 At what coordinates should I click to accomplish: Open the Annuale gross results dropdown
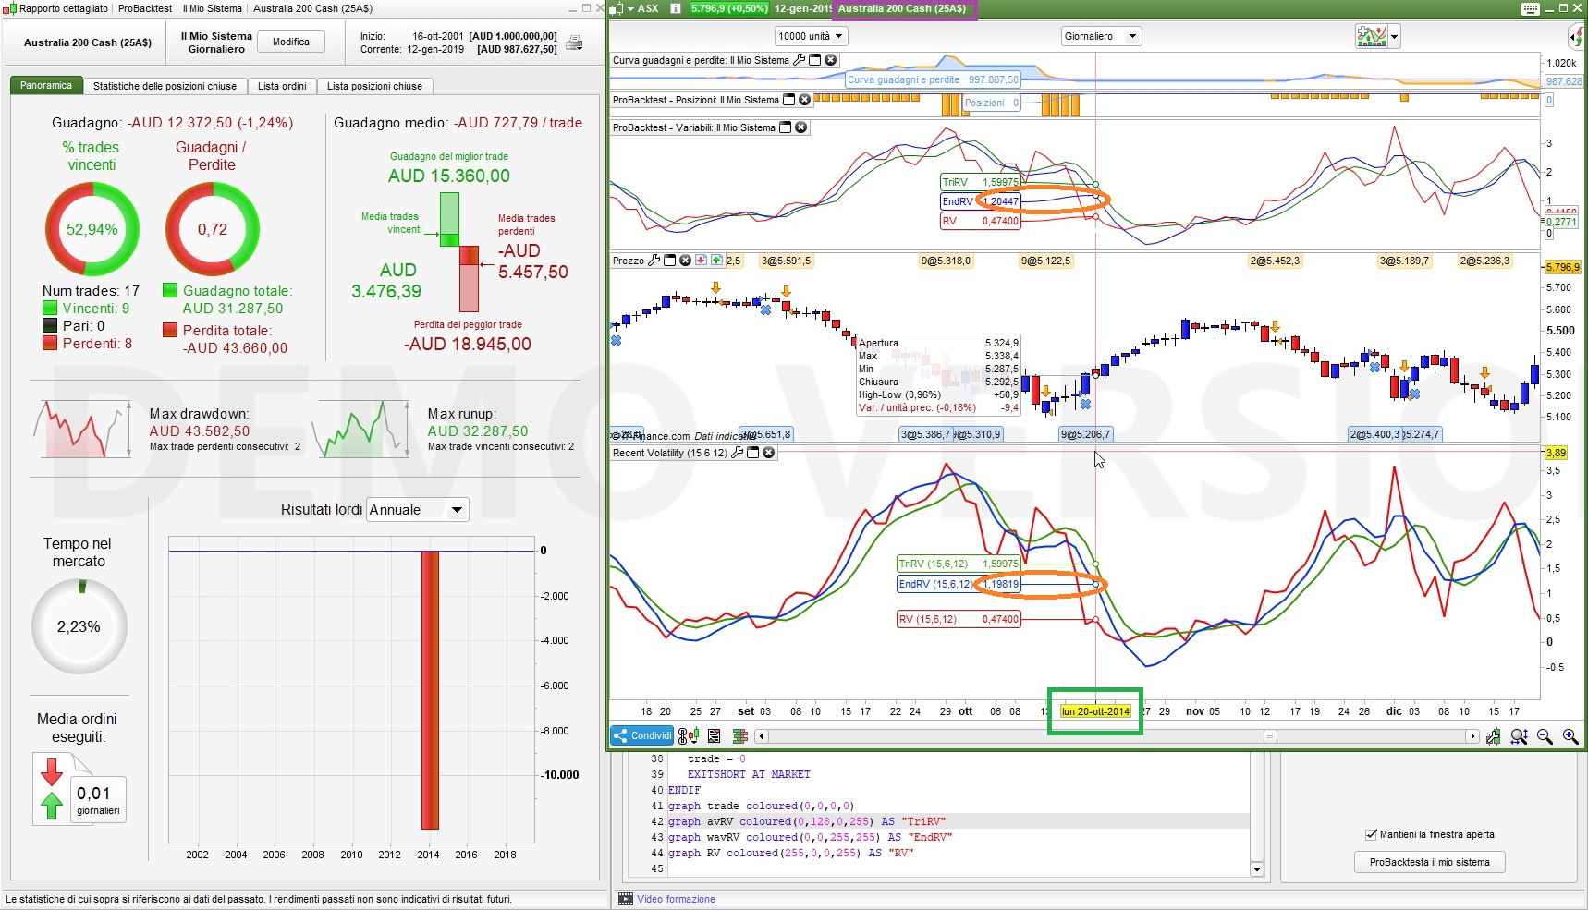pyautogui.click(x=418, y=510)
